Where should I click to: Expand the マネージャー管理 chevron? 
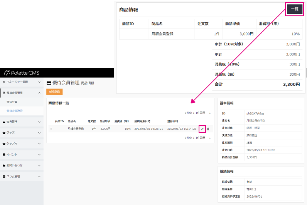click(39, 82)
